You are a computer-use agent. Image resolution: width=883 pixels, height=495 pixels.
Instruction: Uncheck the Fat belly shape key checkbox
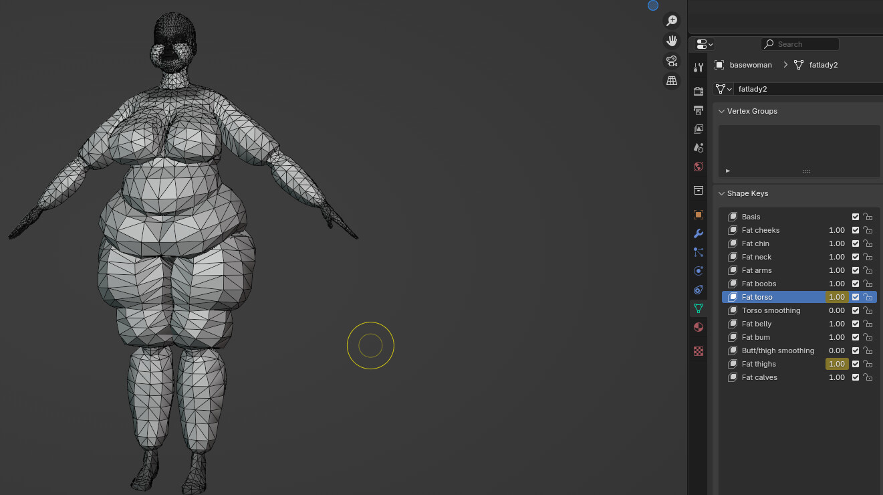tap(856, 324)
